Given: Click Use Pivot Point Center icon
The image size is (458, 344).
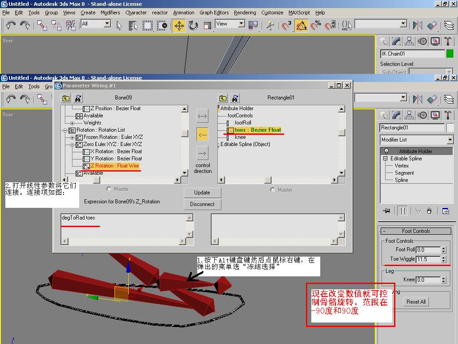Looking at the screenshot, I should (253, 26).
